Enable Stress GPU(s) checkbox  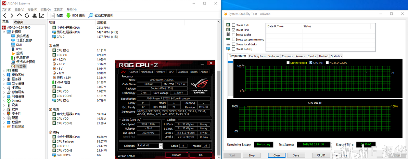tap(233, 49)
